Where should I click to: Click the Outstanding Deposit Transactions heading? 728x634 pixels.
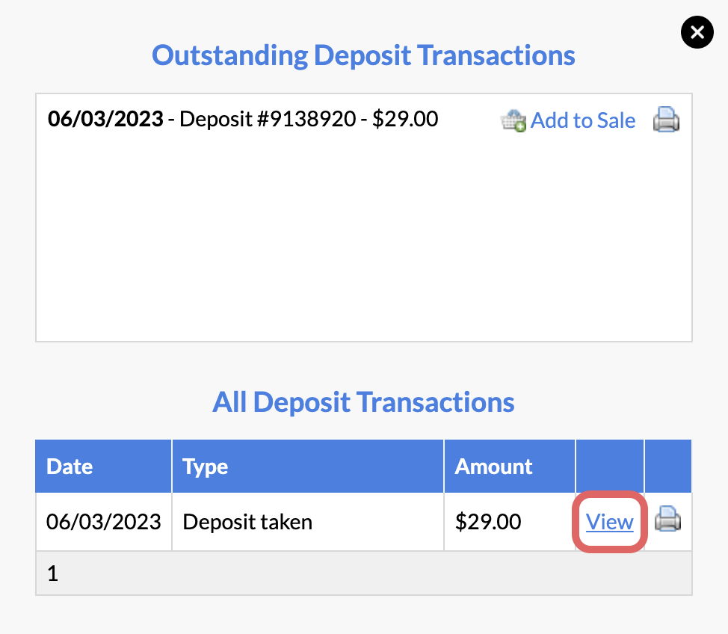tap(363, 55)
